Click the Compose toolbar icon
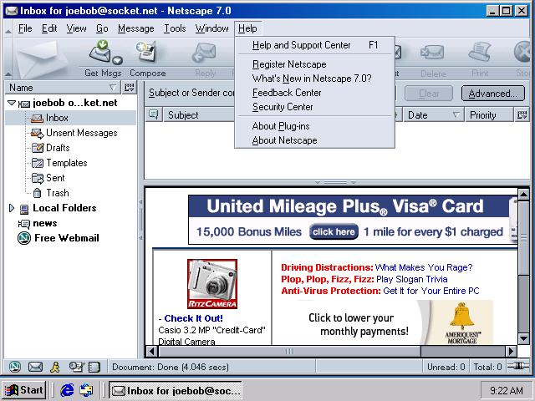Screen dimensions: 535x401 click(x=146, y=51)
